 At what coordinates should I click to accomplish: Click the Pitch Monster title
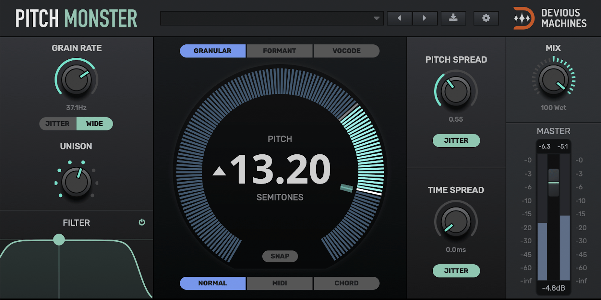point(76,18)
